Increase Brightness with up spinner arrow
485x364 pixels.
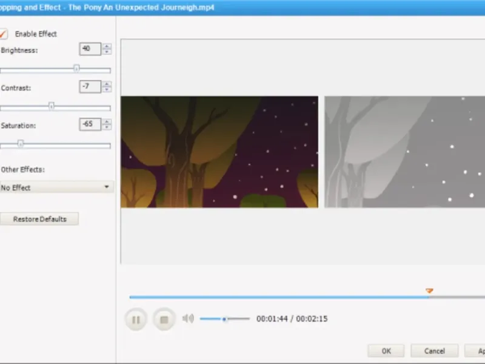coord(107,46)
